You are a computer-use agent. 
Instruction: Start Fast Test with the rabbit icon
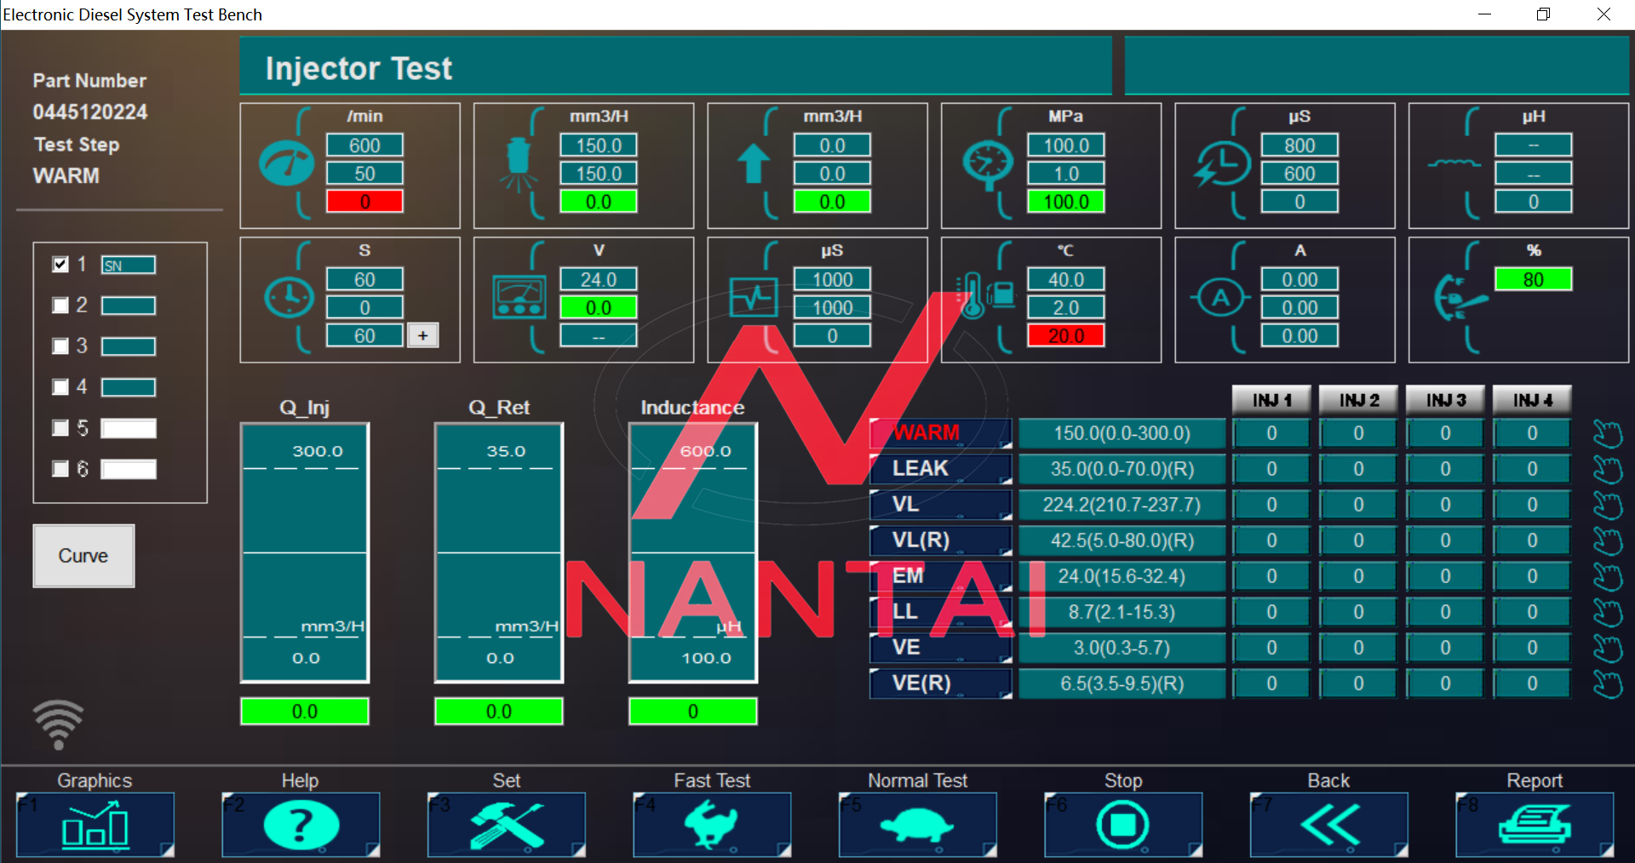[712, 825]
